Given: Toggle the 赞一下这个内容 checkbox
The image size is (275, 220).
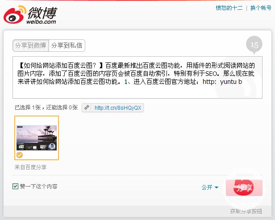Looking at the screenshot, I should [16, 186].
